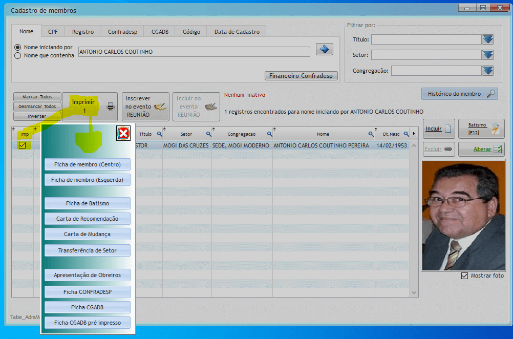
Task: Click the Batismo [F12] button
Action: point(481,129)
